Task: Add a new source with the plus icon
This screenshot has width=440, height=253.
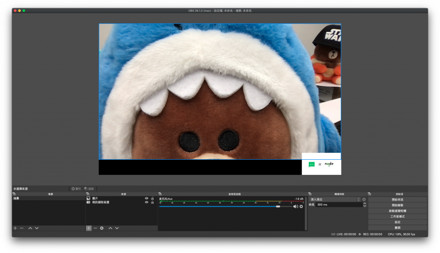Action: pos(89,228)
